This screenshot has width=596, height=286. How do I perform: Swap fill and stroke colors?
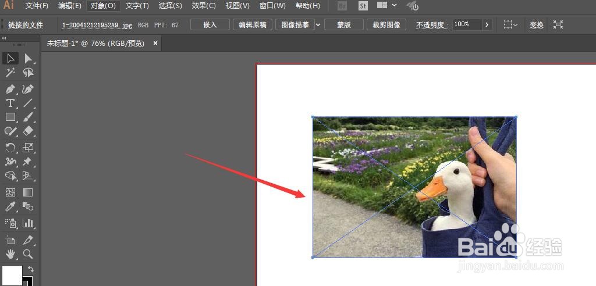point(30,269)
